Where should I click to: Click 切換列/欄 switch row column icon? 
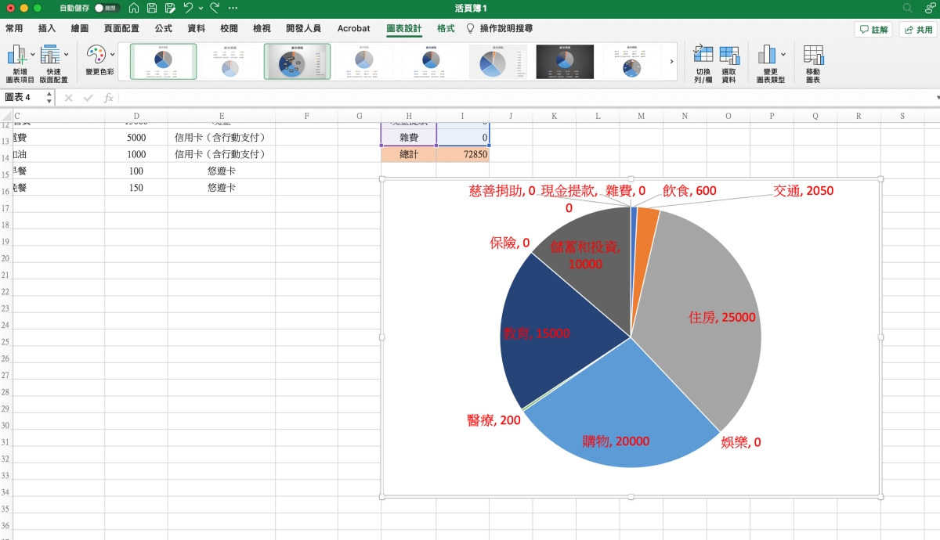click(703, 55)
